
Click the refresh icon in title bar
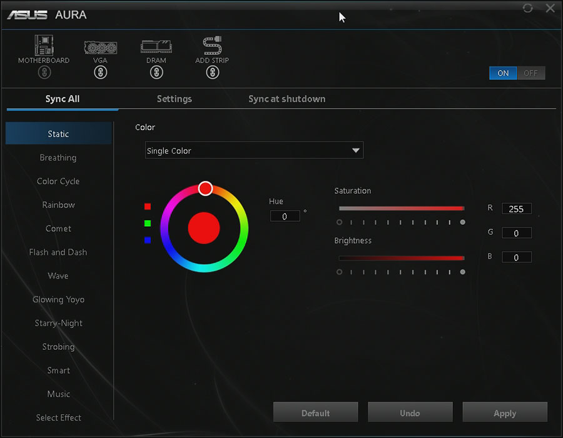point(527,8)
